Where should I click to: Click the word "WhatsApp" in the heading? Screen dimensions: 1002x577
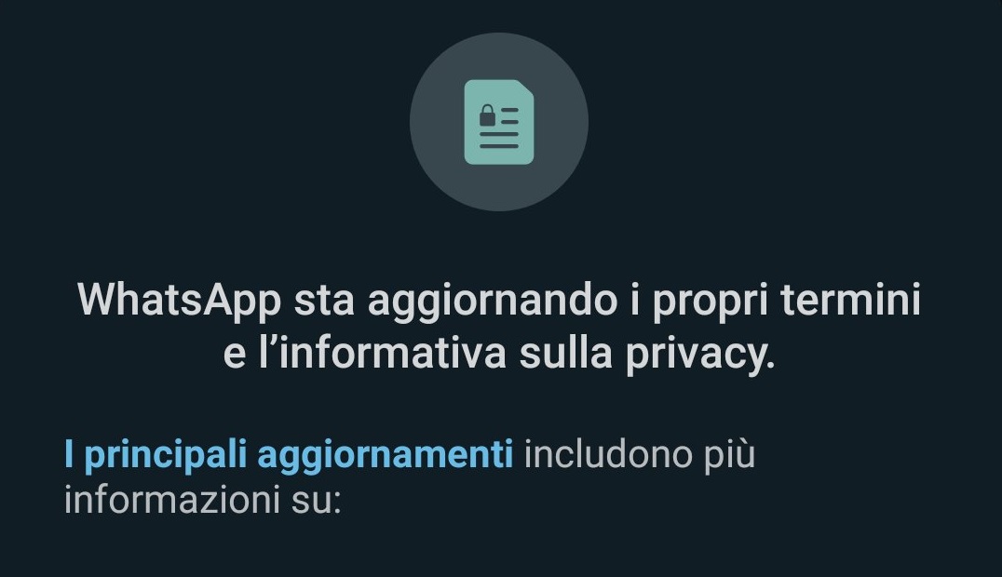click(x=179, y=300)
